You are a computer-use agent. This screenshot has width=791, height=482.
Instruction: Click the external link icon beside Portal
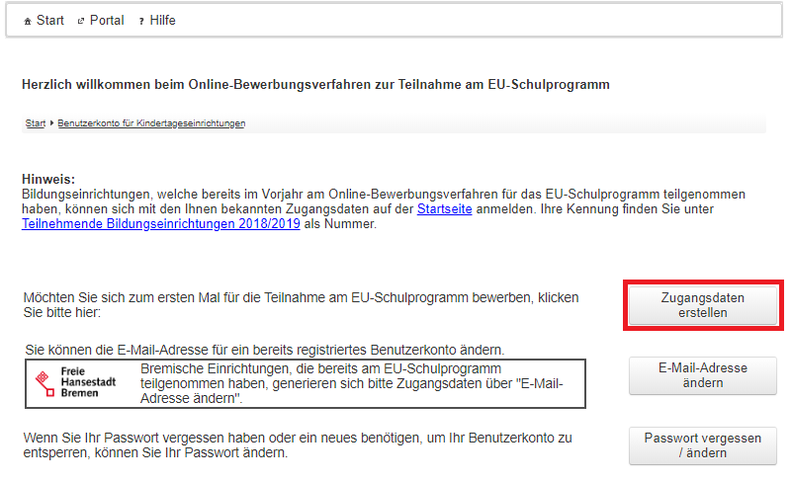(81, 21)
